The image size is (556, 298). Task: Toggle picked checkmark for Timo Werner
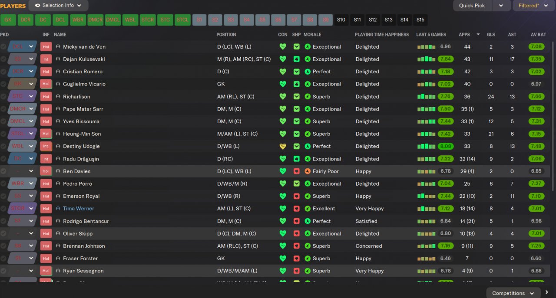[x=3, y=209]
